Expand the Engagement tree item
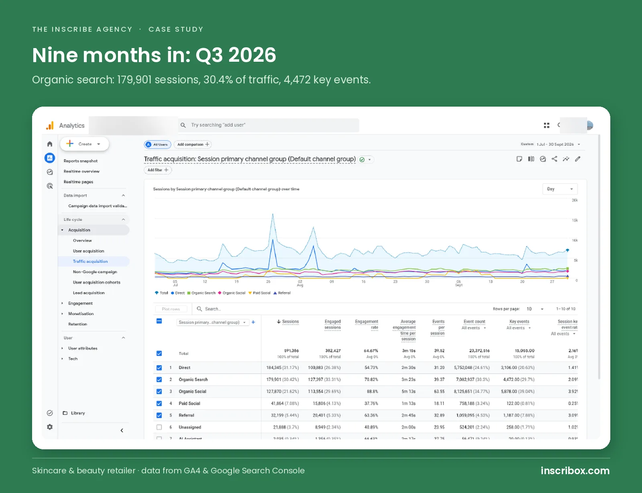Viewport: 642px width, 493px height. [62, 303]
